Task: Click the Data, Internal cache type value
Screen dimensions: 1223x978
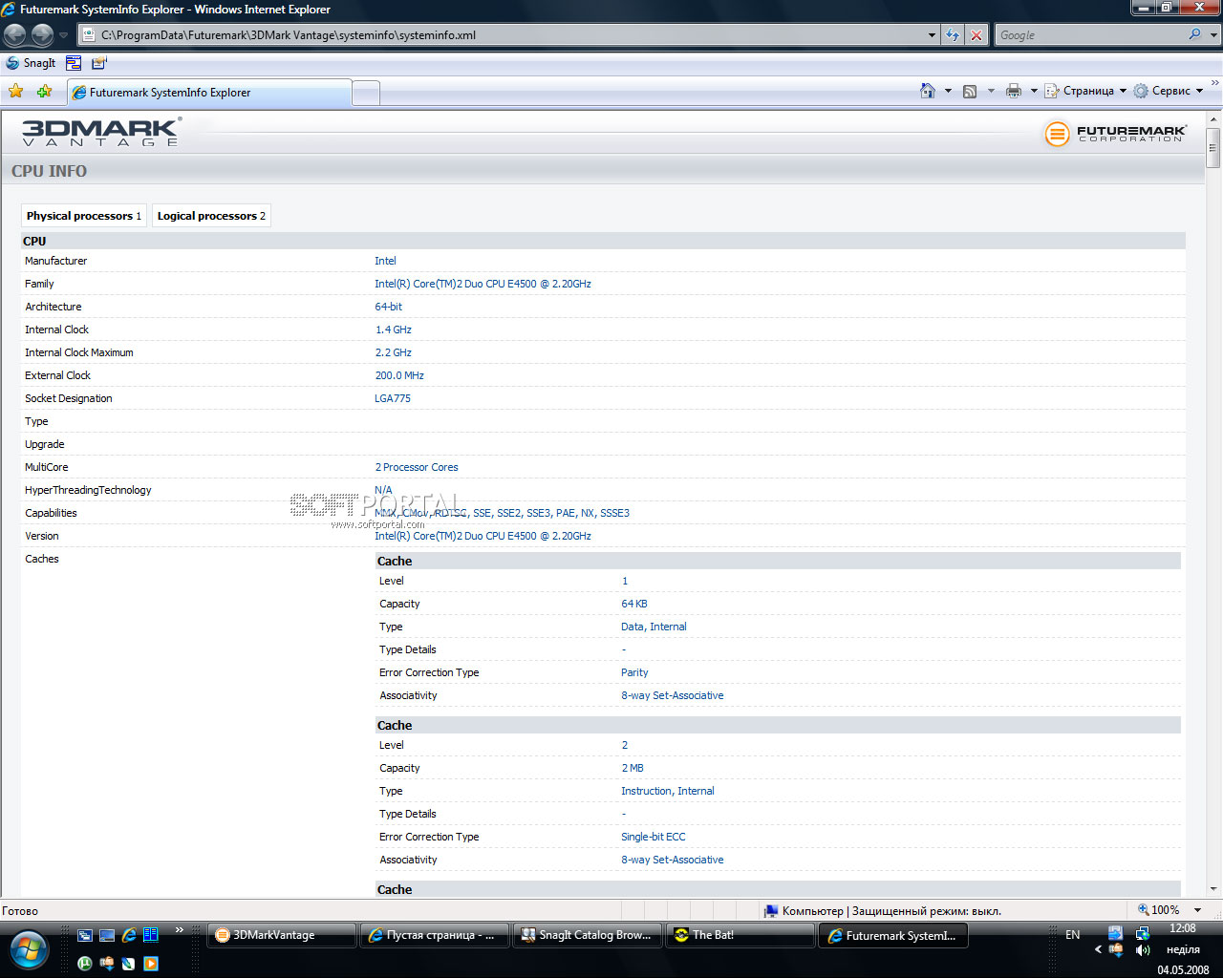Action: pos(654,627)
